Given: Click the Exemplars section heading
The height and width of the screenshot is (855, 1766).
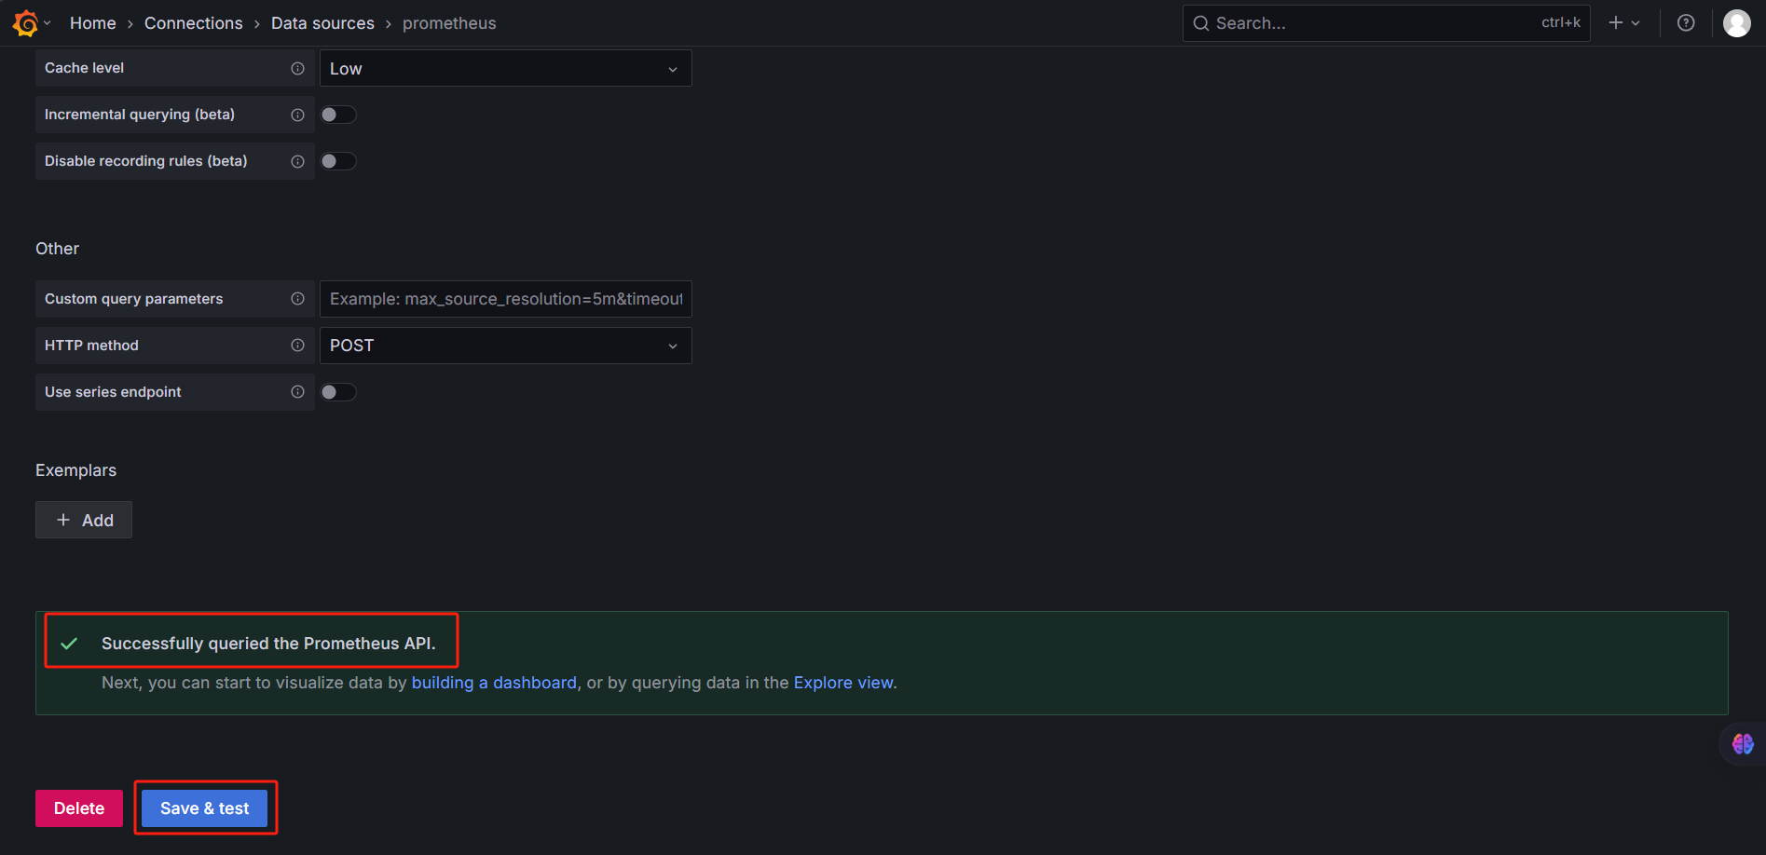Looking at the screenshot, I should [x=76, y=470].
